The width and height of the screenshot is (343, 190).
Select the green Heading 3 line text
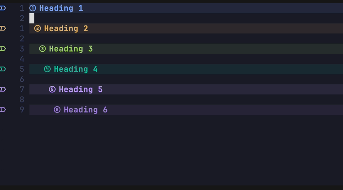tap(71, 49)
